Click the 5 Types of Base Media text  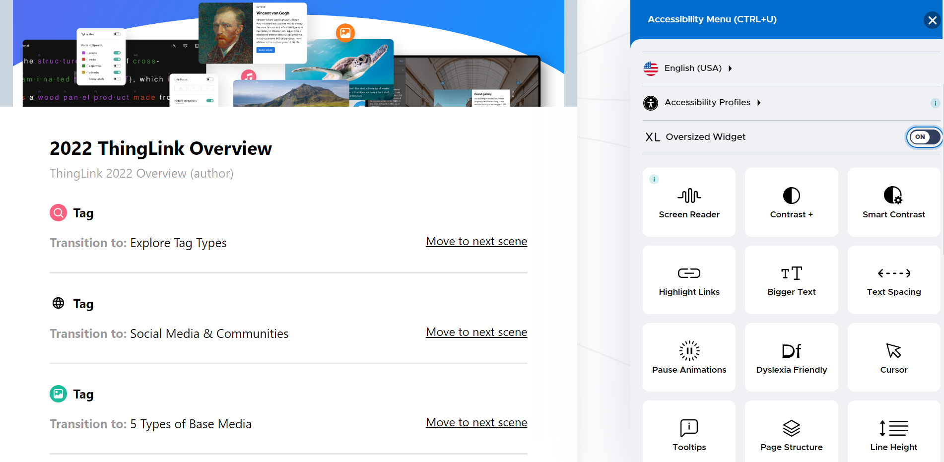(x=191, y=424)
